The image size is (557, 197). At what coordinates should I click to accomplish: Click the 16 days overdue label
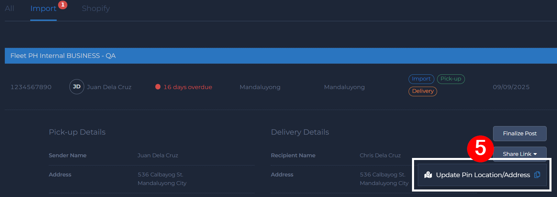188,87
